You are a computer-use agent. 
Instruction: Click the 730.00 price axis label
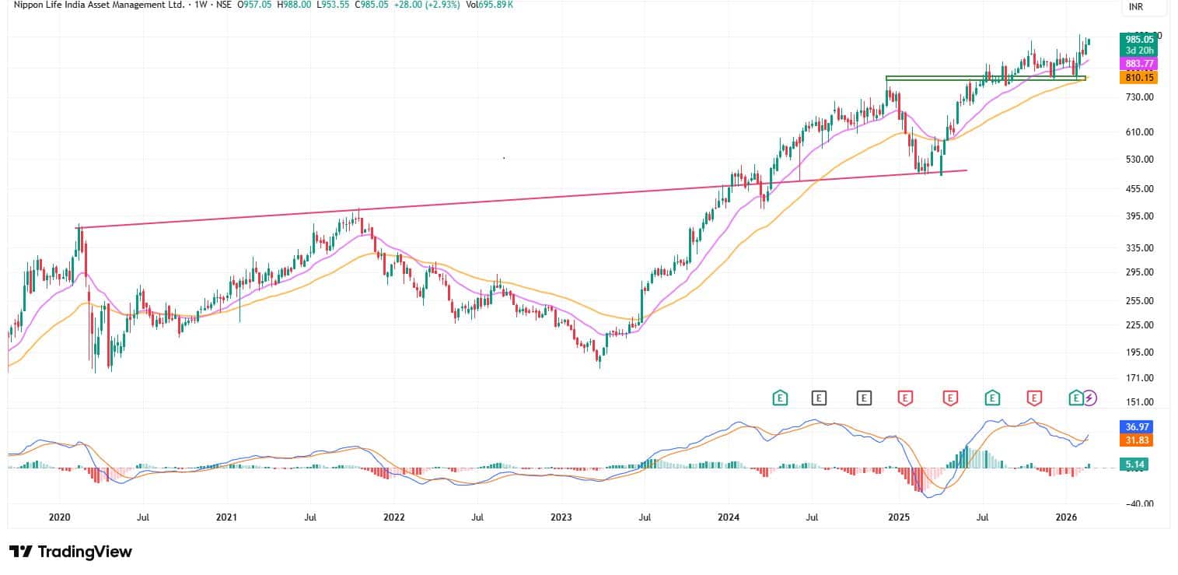(x=1138, y=97)
